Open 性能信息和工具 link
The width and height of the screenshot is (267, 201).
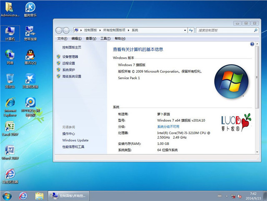coord(73,147)
